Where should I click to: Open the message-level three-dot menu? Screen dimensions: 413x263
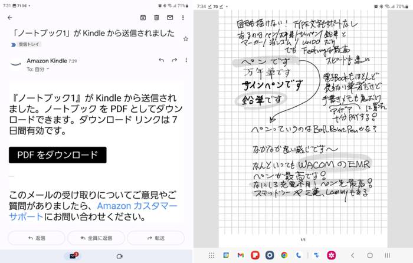tap(186, 60)
